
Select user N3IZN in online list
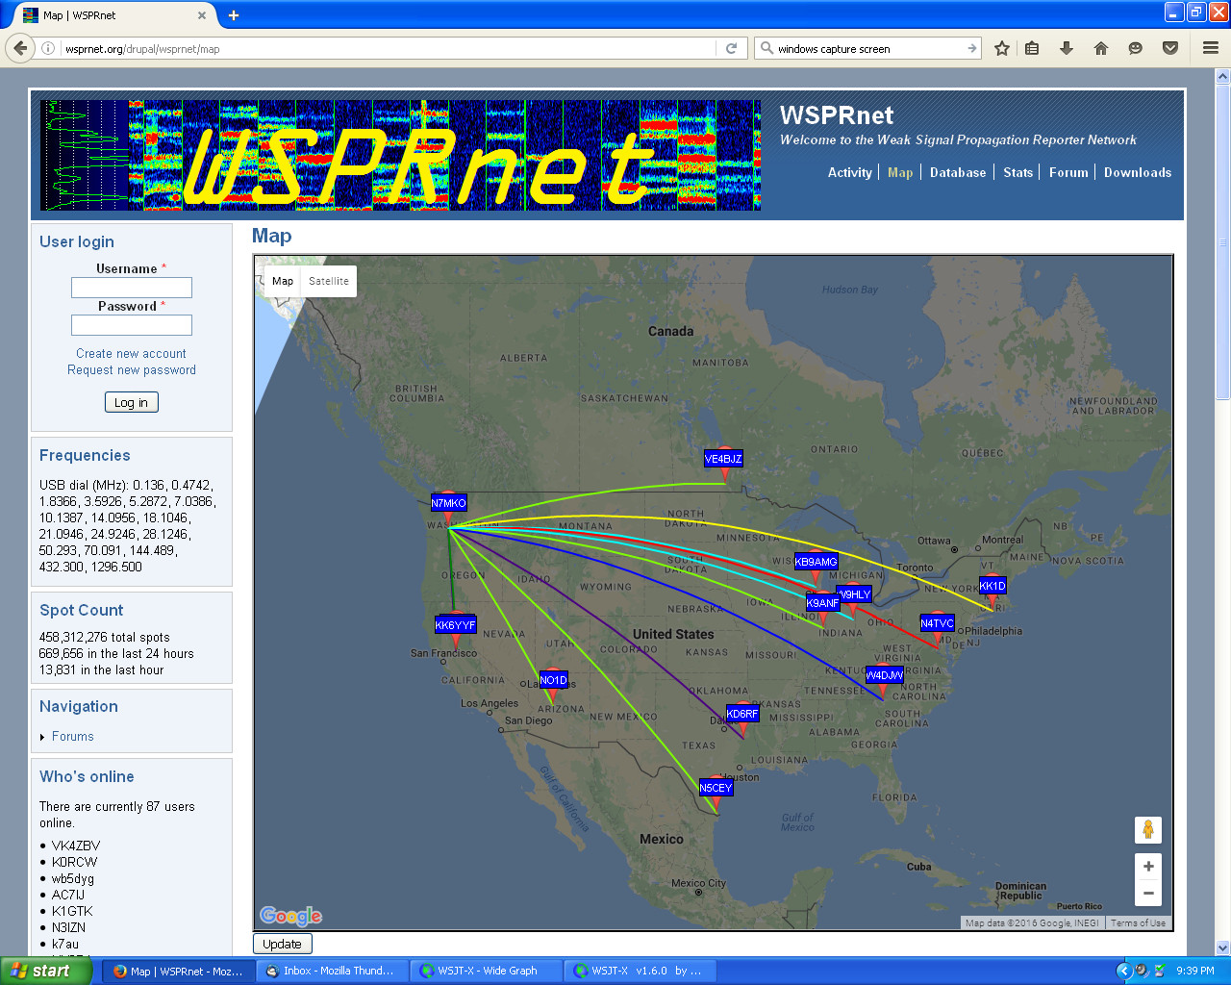pyautogui.click(x=68, y=927)
